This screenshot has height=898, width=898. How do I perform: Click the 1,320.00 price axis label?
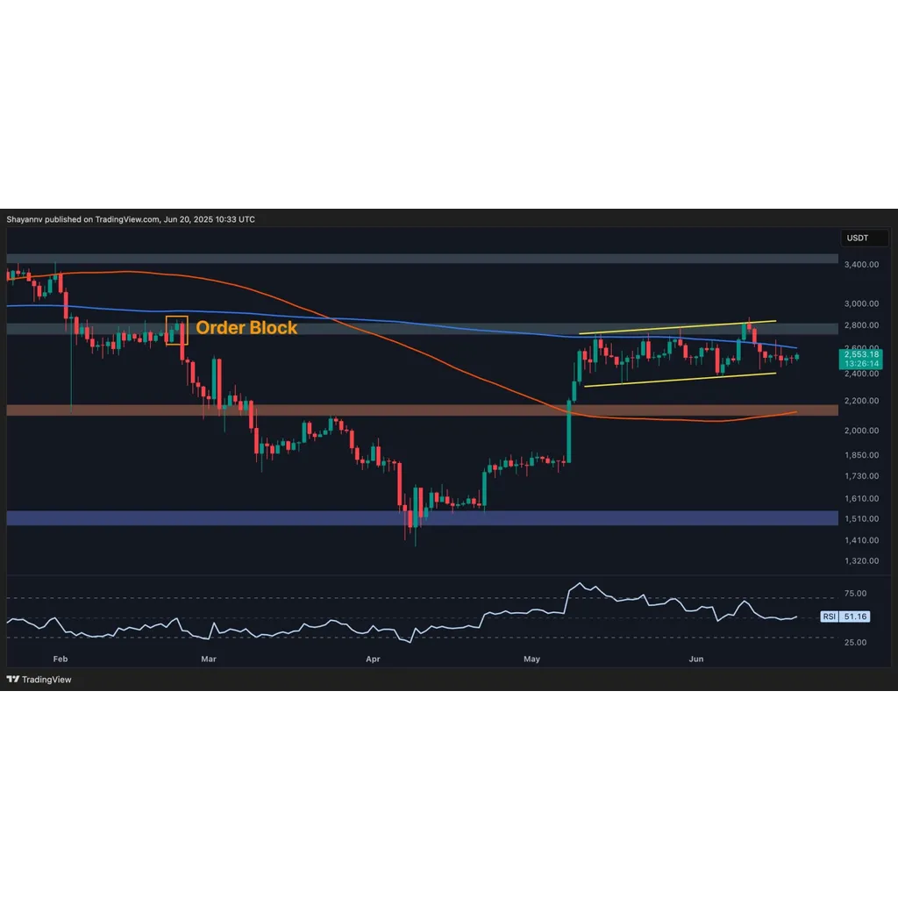click(861, 560)
